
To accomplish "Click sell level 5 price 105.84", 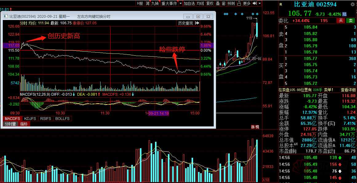I will [311, 27].
